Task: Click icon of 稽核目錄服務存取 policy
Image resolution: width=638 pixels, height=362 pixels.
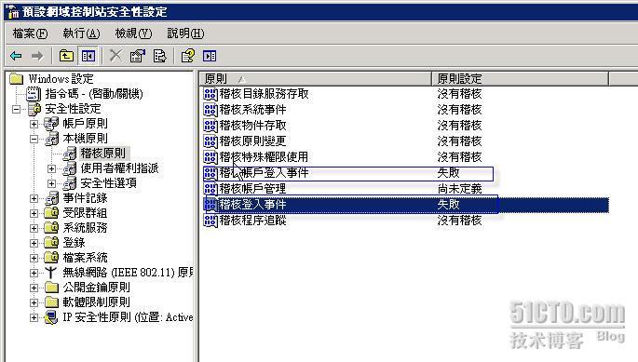Action: point(210,94)
